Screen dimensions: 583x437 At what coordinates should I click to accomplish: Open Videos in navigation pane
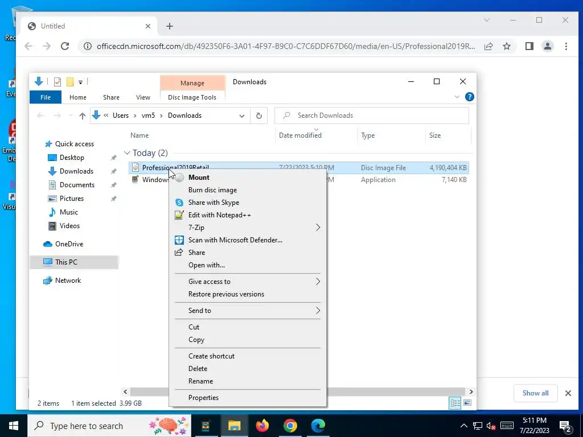(69, 226)
